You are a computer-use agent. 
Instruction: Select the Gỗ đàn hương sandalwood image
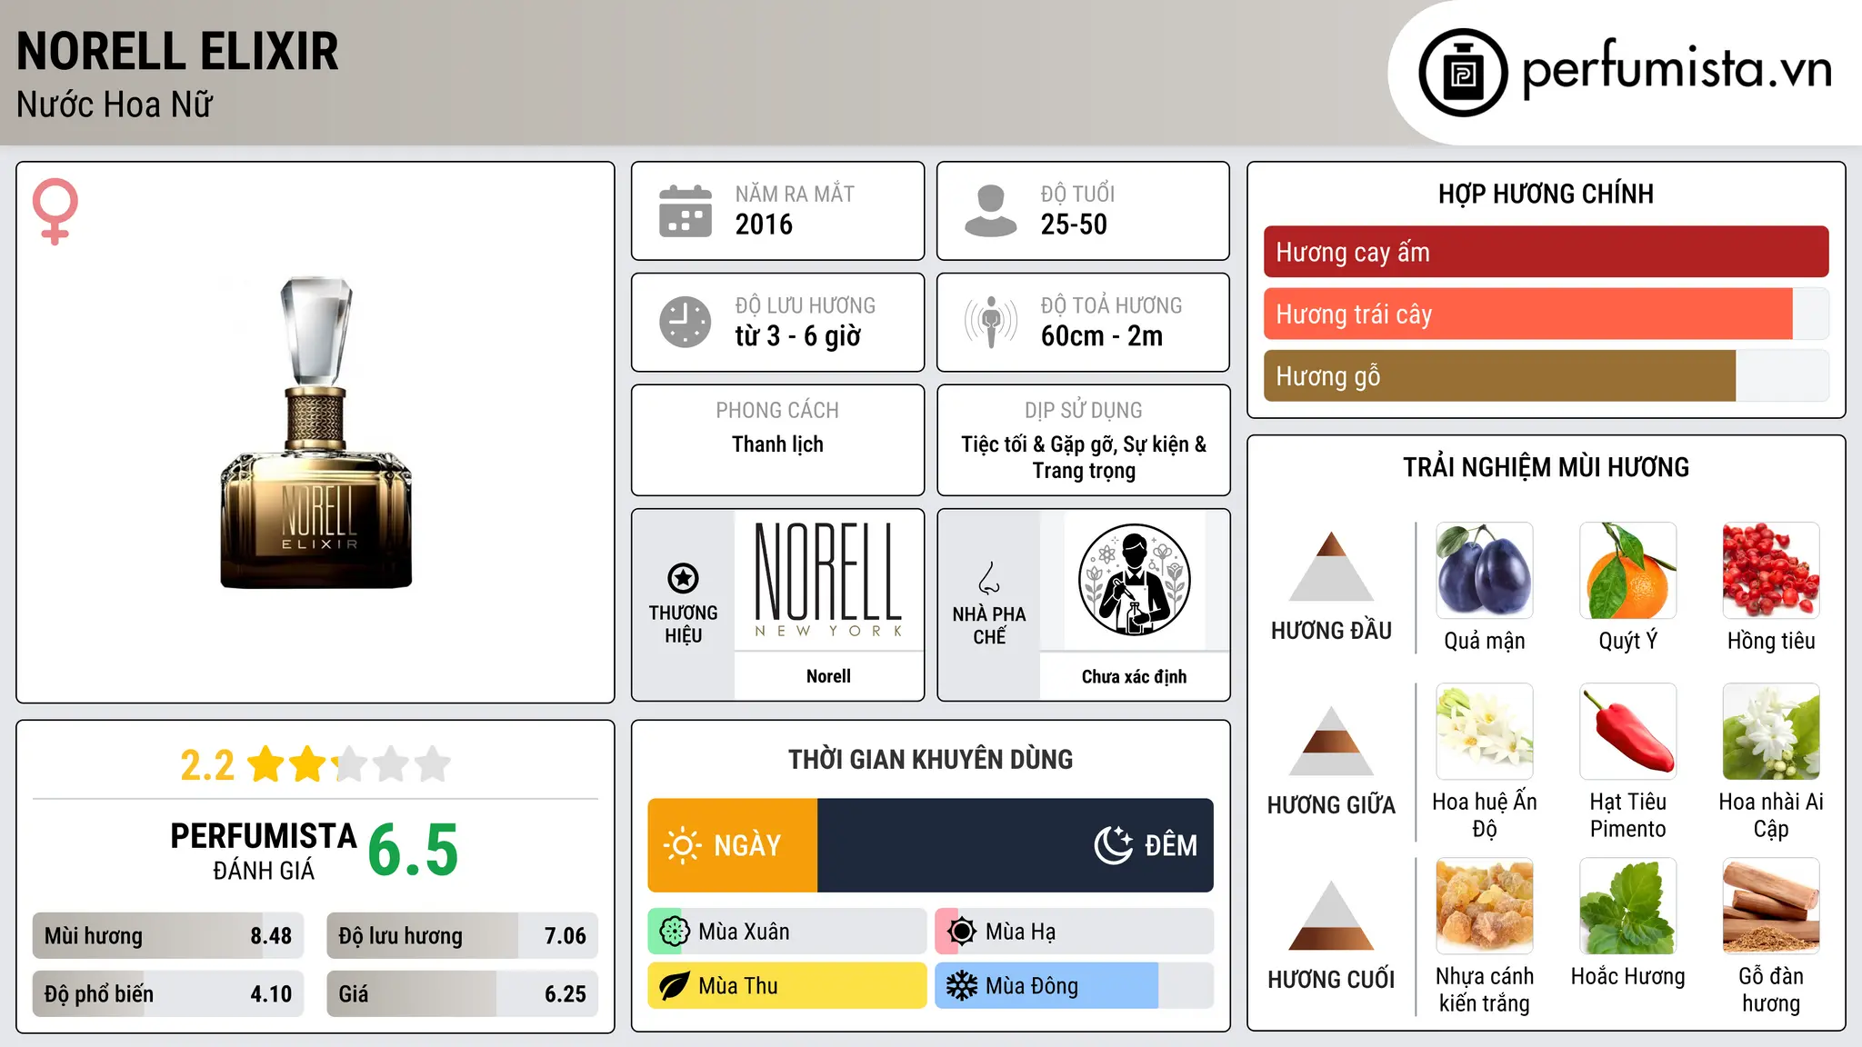1771,906
